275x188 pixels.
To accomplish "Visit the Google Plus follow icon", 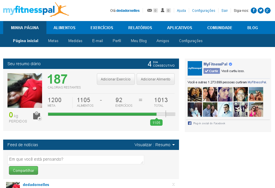I will click(x=268, y=10).
